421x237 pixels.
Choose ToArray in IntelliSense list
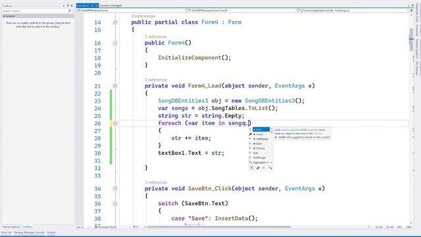point(260,148)
